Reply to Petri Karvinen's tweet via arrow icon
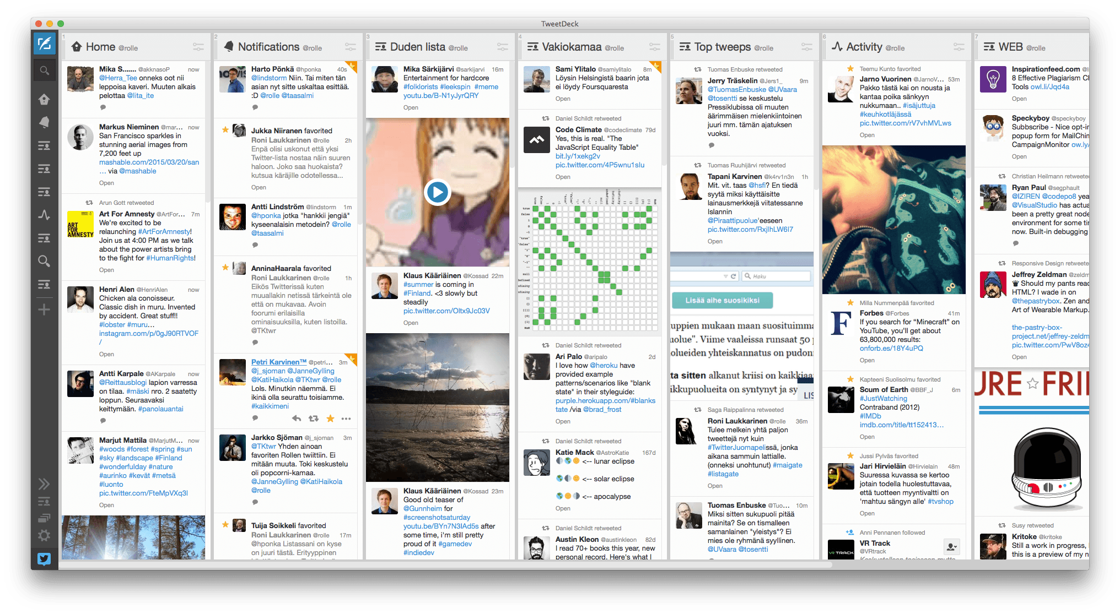The height and width of the screenshot is (614, 1120). [297, 419]
